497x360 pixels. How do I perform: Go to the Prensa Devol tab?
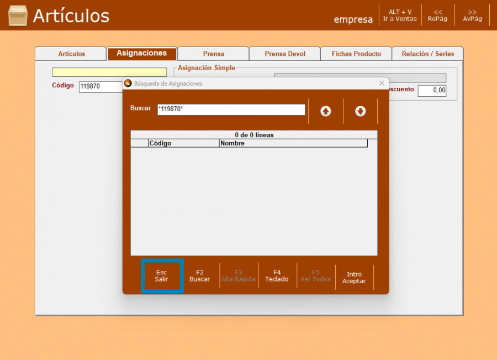pyautogui.click(x=284, y=54)
